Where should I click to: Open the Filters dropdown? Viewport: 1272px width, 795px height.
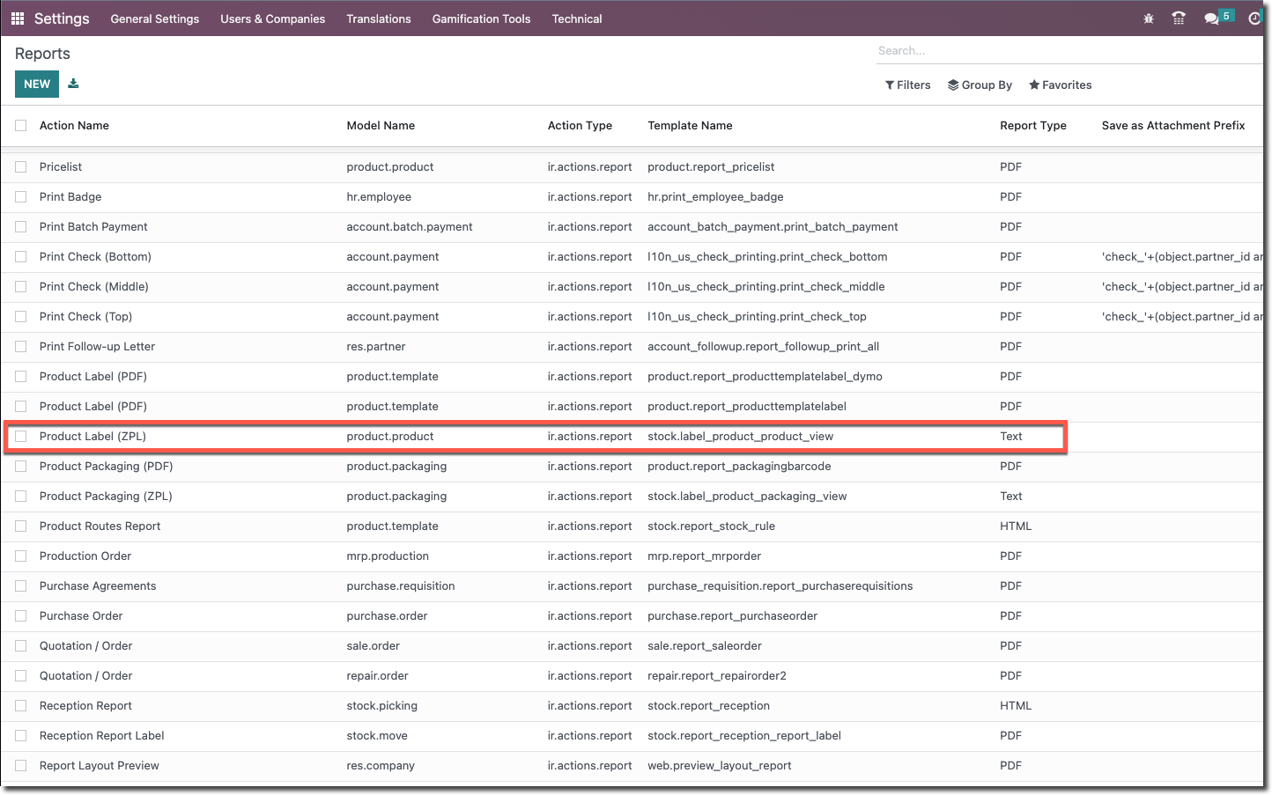908,85
